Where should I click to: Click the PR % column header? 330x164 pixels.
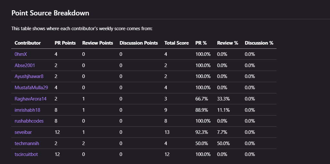pos(201,43)
